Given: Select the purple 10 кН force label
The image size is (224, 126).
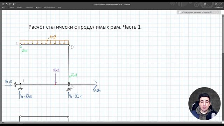Looking at the screenshot, I should tap(56, 70).
